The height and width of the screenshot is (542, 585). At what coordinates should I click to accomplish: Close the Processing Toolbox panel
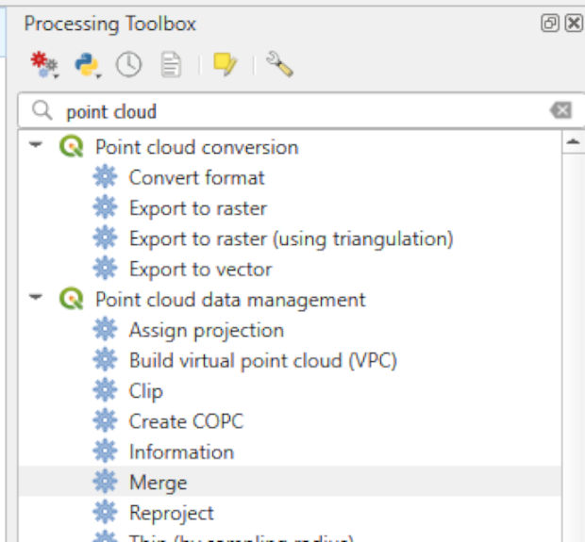click(573, 24)
